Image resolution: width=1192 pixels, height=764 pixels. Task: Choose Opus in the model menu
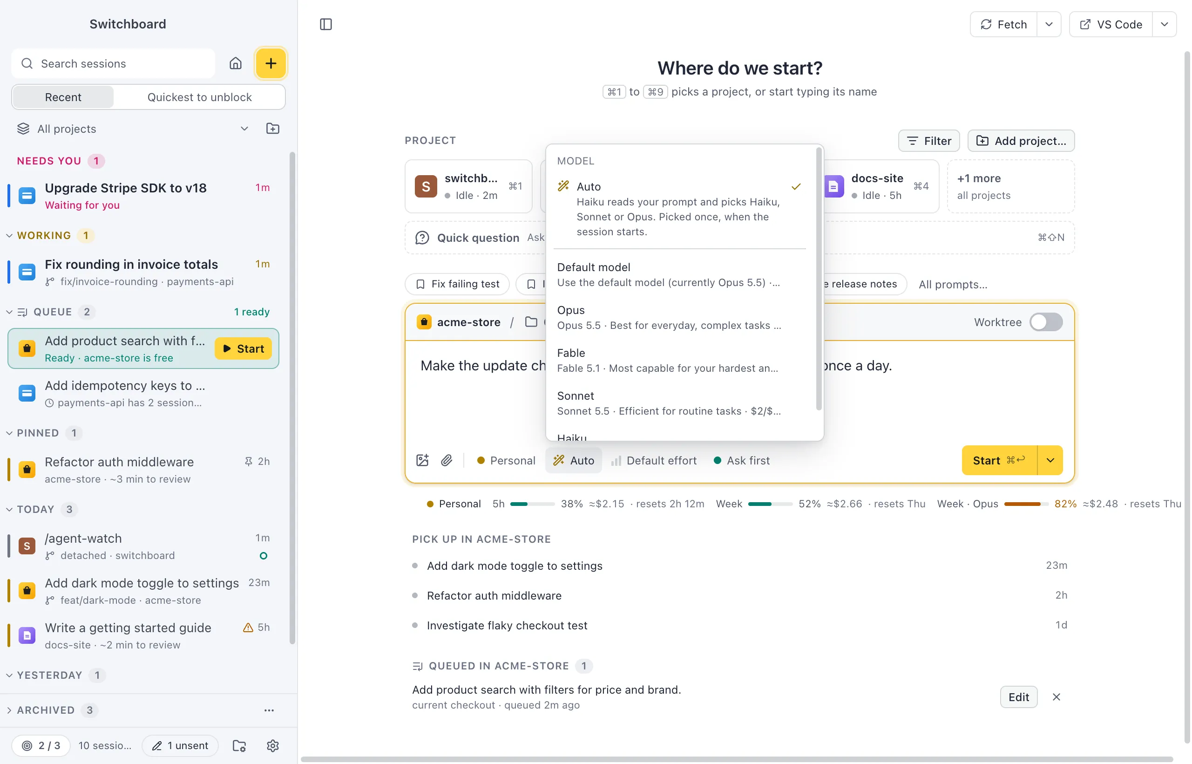pos(680,318)
